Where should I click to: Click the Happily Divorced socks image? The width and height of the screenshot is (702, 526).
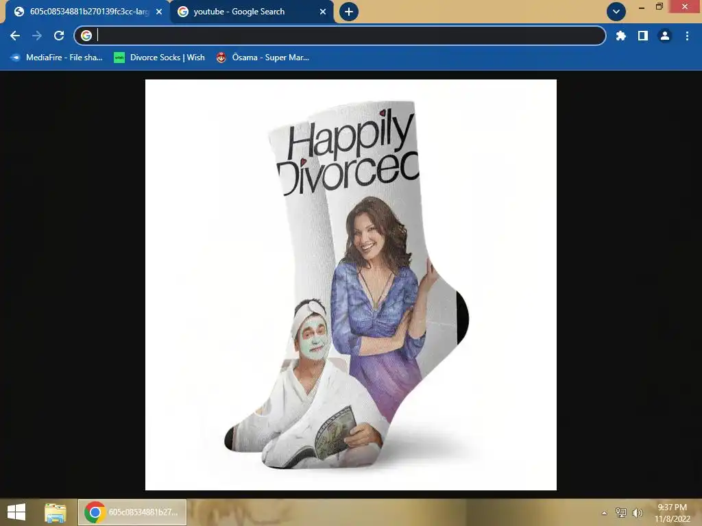[x=350, y=285]
